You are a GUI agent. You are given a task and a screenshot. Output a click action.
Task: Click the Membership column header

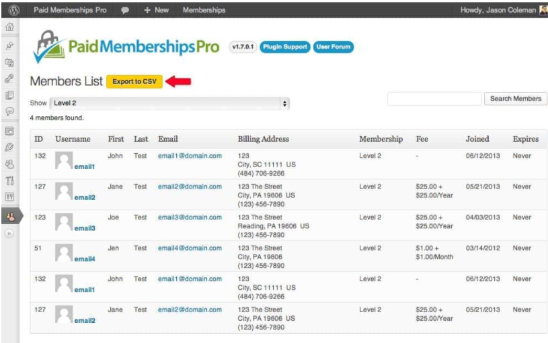[381, 139]
